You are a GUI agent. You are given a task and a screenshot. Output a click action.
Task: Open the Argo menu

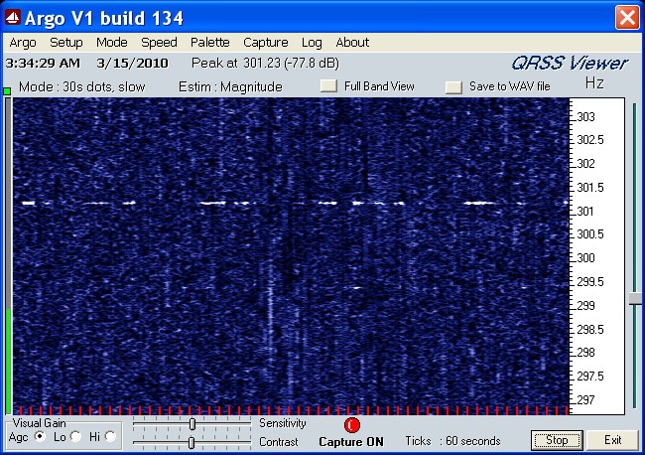(23, 43)
